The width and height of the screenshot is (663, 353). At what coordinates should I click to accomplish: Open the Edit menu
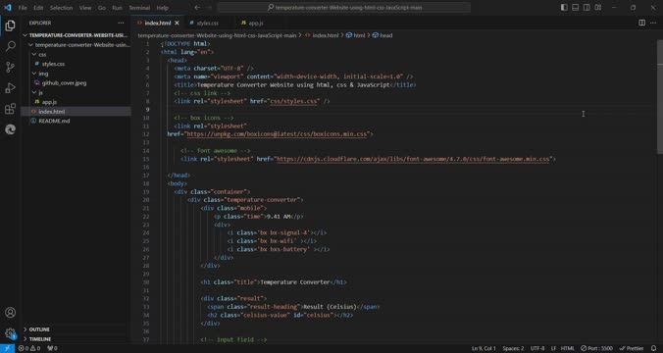[38, 8]
